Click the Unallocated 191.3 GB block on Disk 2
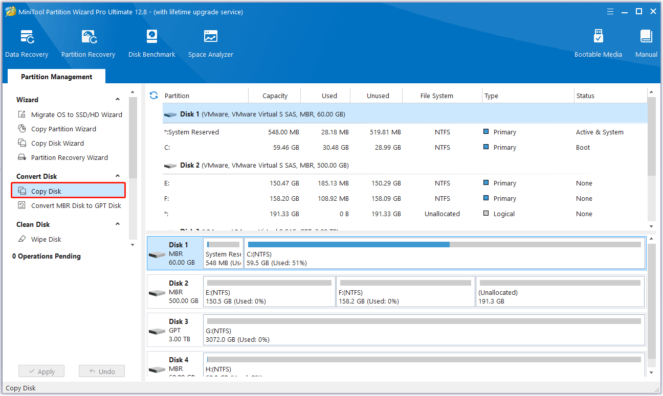 [561, 291]
